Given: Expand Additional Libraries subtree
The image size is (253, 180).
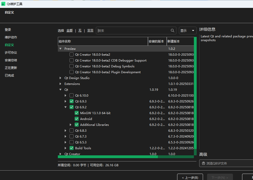Looking at the screenshot, I should point(71,125).
